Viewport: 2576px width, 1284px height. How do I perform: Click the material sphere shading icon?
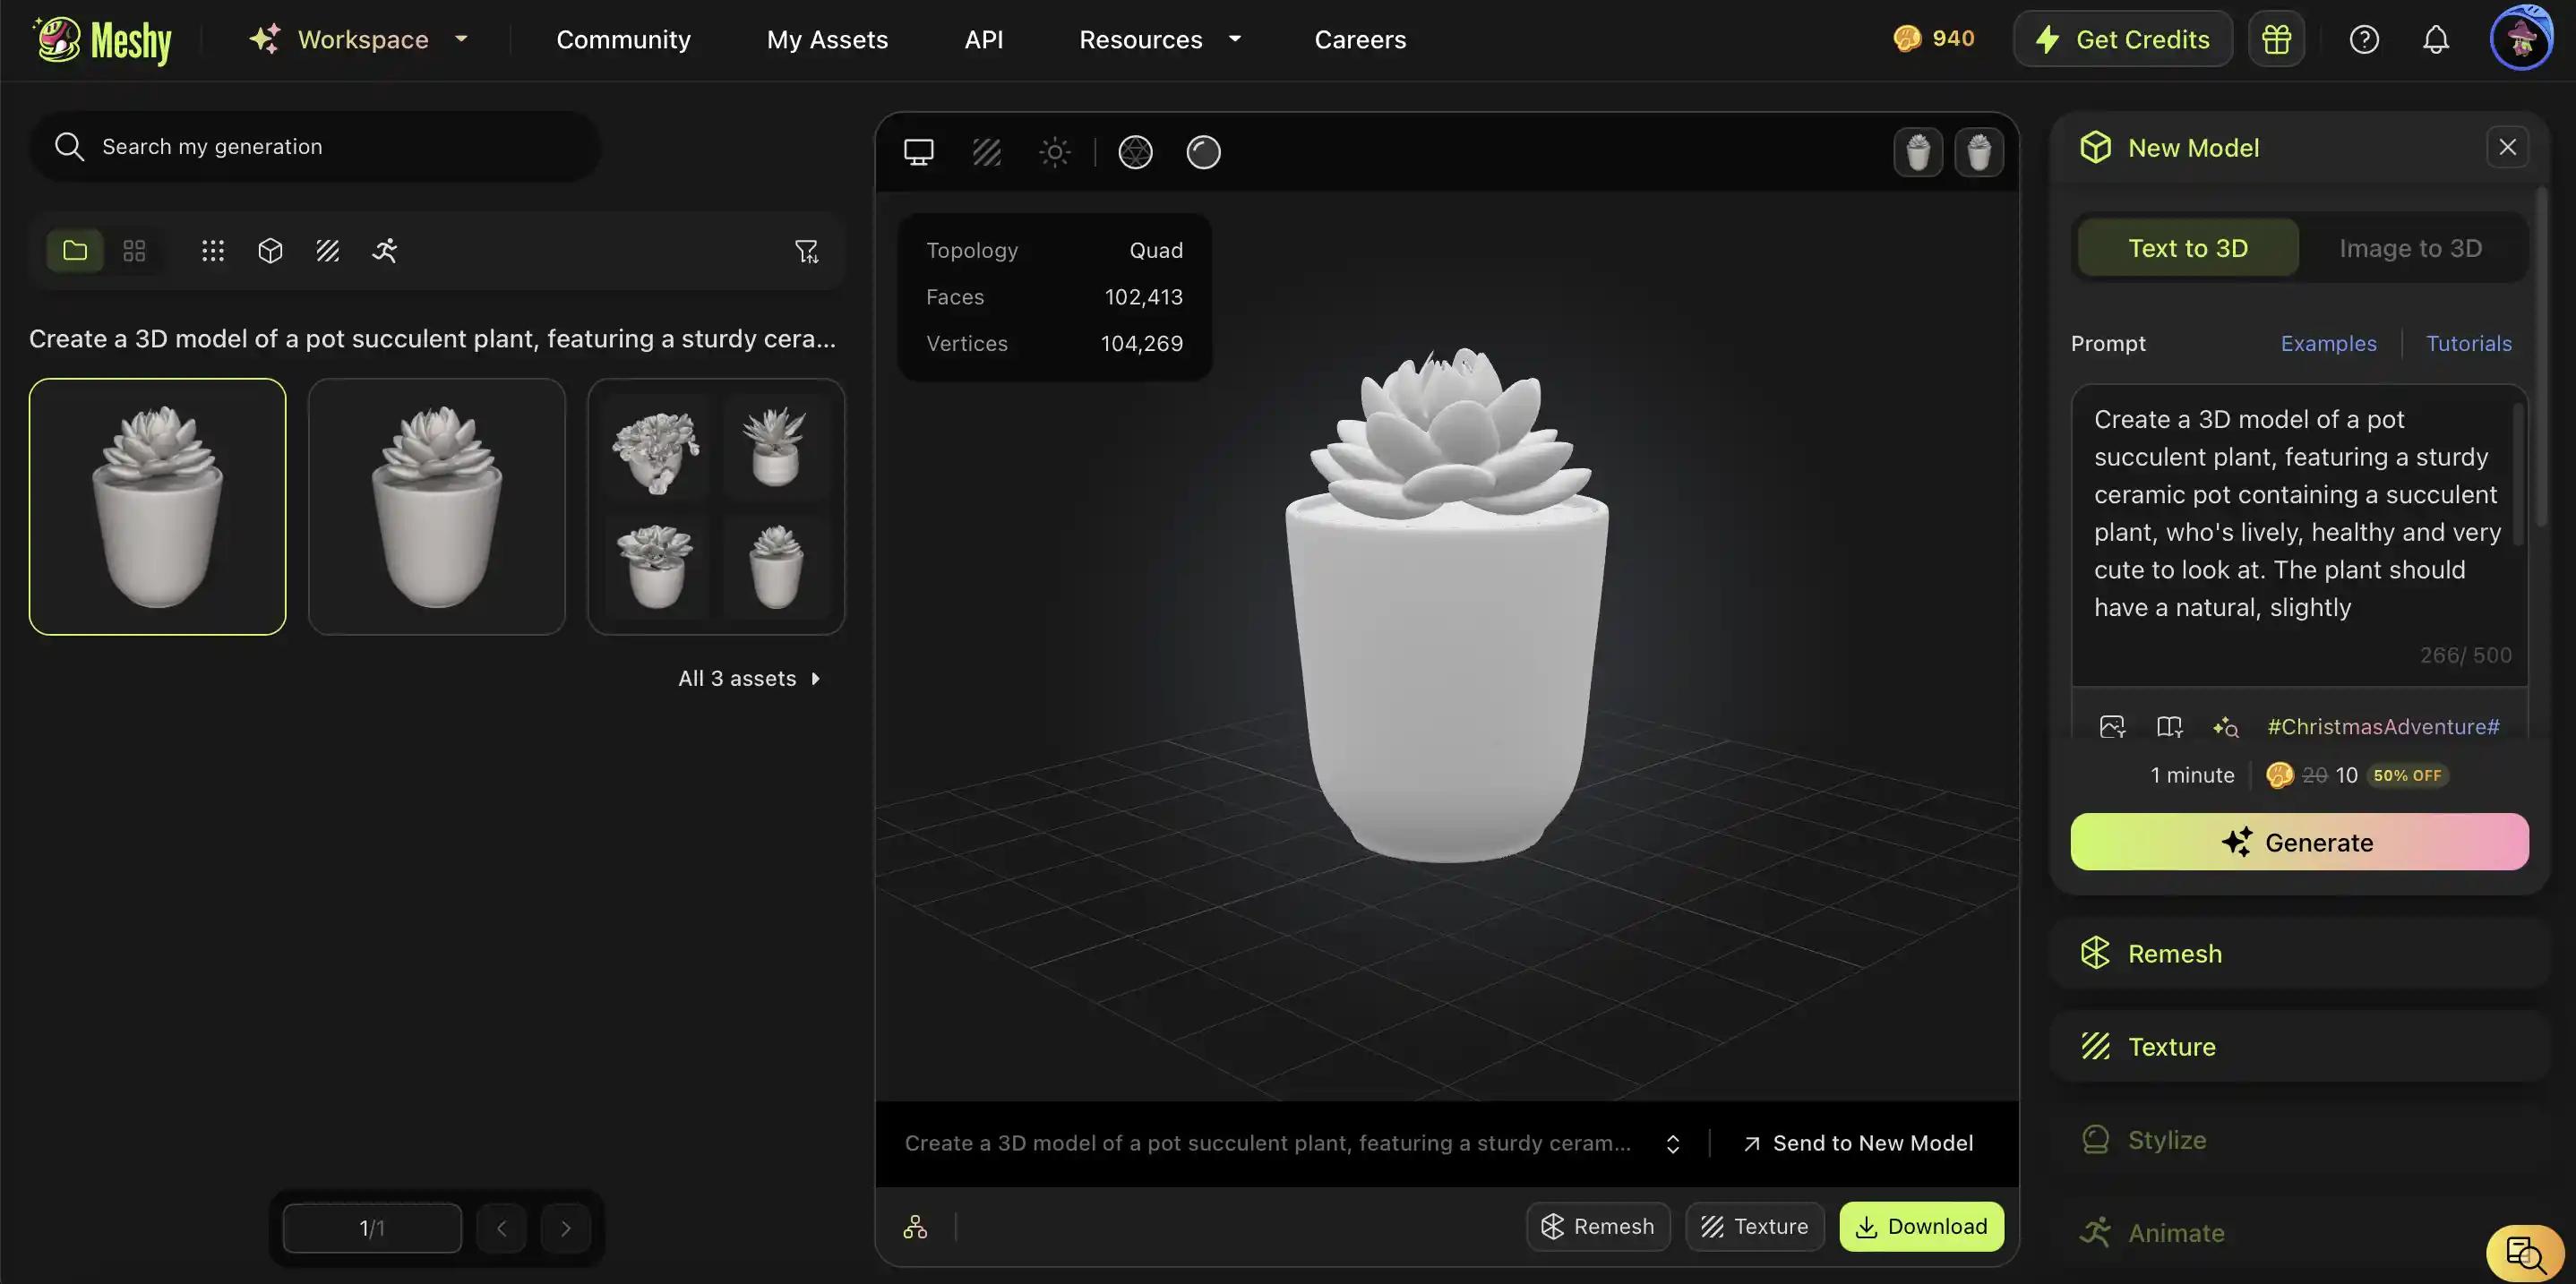(x=1204, y=151)
